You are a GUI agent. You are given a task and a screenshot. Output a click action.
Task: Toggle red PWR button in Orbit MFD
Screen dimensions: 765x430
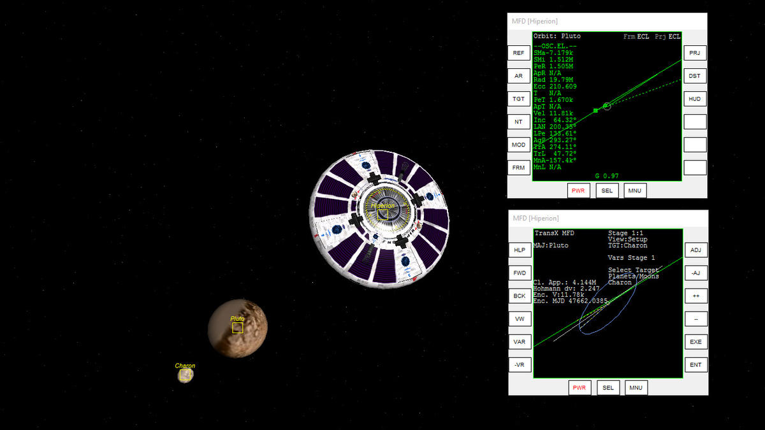point(579,190)
